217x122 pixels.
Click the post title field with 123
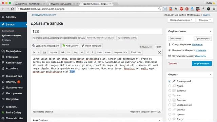pos(97,32)
